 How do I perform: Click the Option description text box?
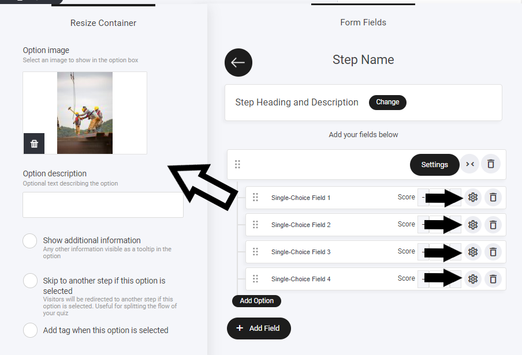(x=103, y=205)
